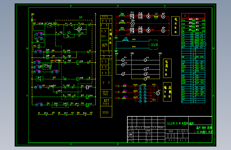Select the magenta 1FU fuse in voltage circuit
Screen dimensions: 231x150
pyautogui.click(x=125, y=85)
